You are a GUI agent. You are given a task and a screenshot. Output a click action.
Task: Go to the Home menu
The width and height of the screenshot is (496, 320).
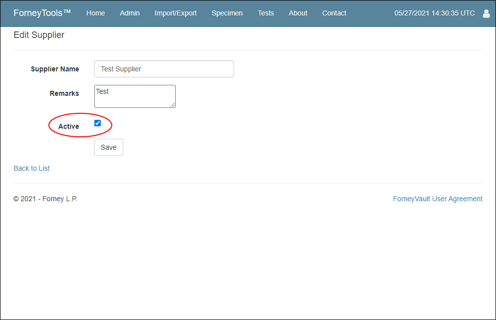(95, 13)
